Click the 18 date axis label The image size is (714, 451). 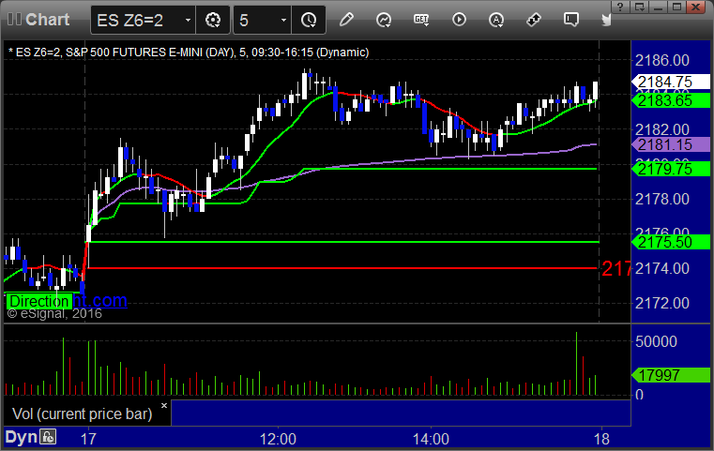(601, 439)
